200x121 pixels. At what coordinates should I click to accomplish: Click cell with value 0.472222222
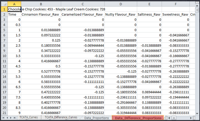click(41, 92)
